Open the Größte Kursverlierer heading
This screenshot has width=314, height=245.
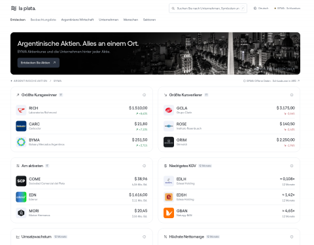(186, 95)
